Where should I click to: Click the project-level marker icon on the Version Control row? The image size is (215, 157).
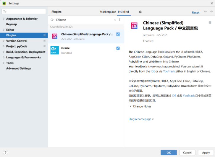[45, 41]
